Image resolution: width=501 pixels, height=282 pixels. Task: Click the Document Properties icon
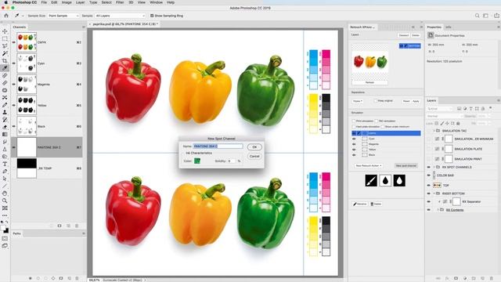pyautogui.click(x=431, y=35)
